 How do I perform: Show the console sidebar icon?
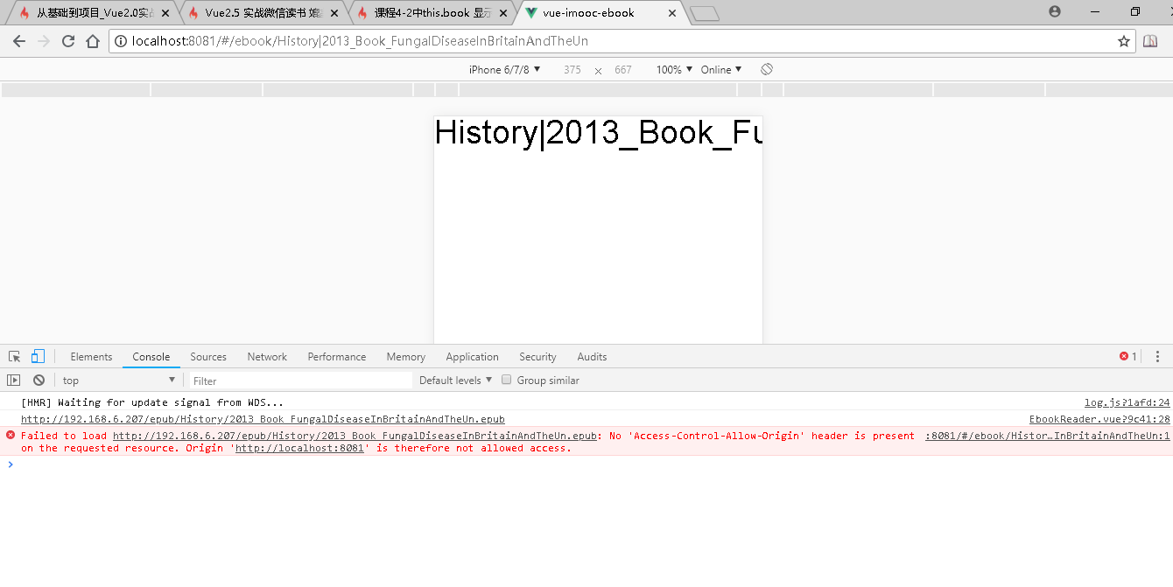[13, 380]
